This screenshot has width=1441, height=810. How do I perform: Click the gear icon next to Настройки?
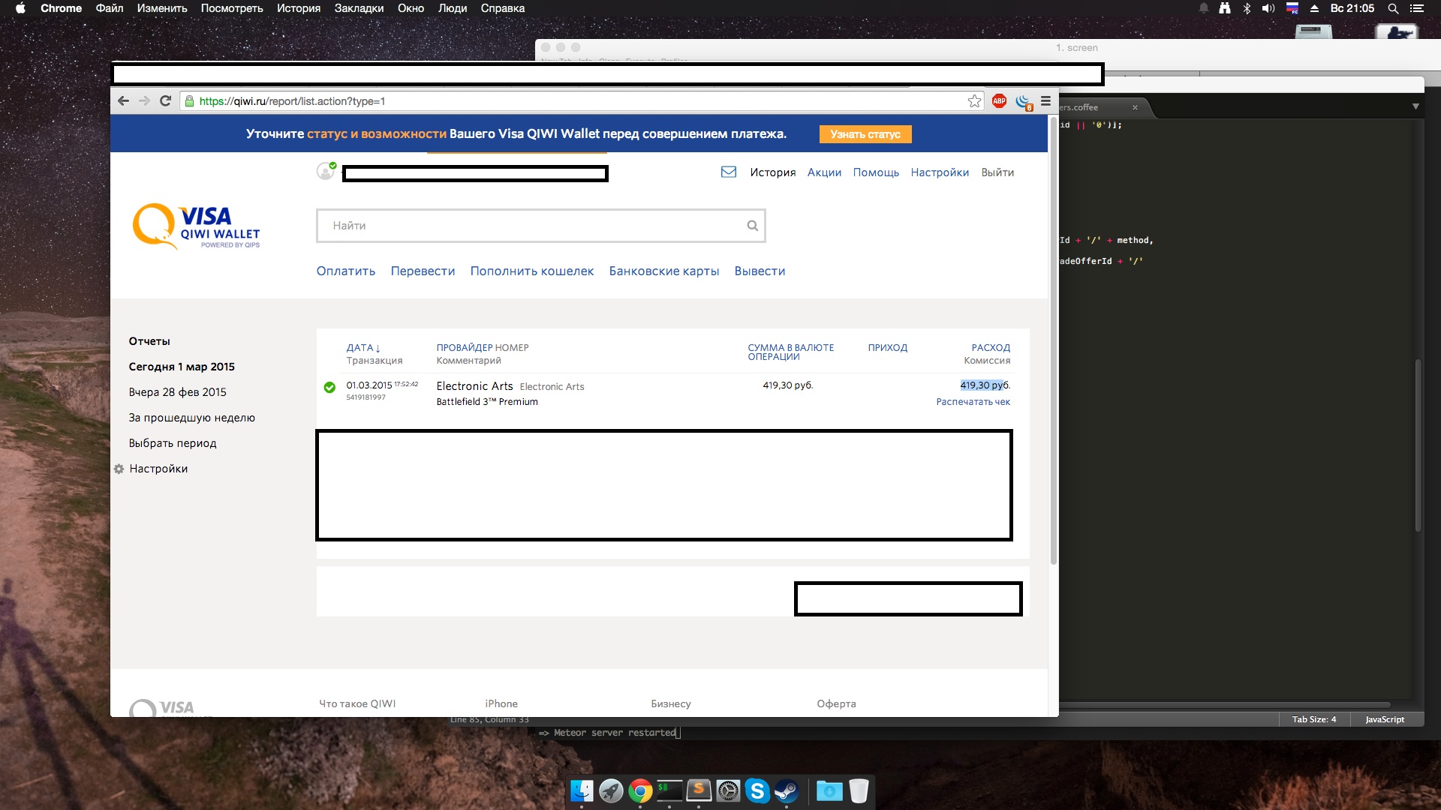[119, 469]
